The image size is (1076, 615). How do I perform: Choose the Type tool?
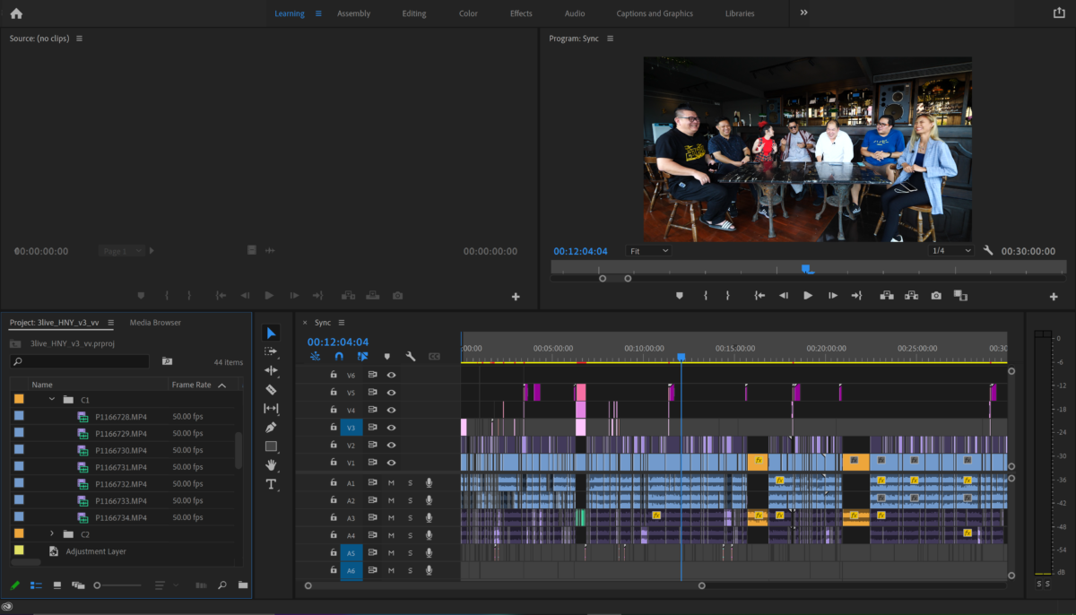point(271,484)
